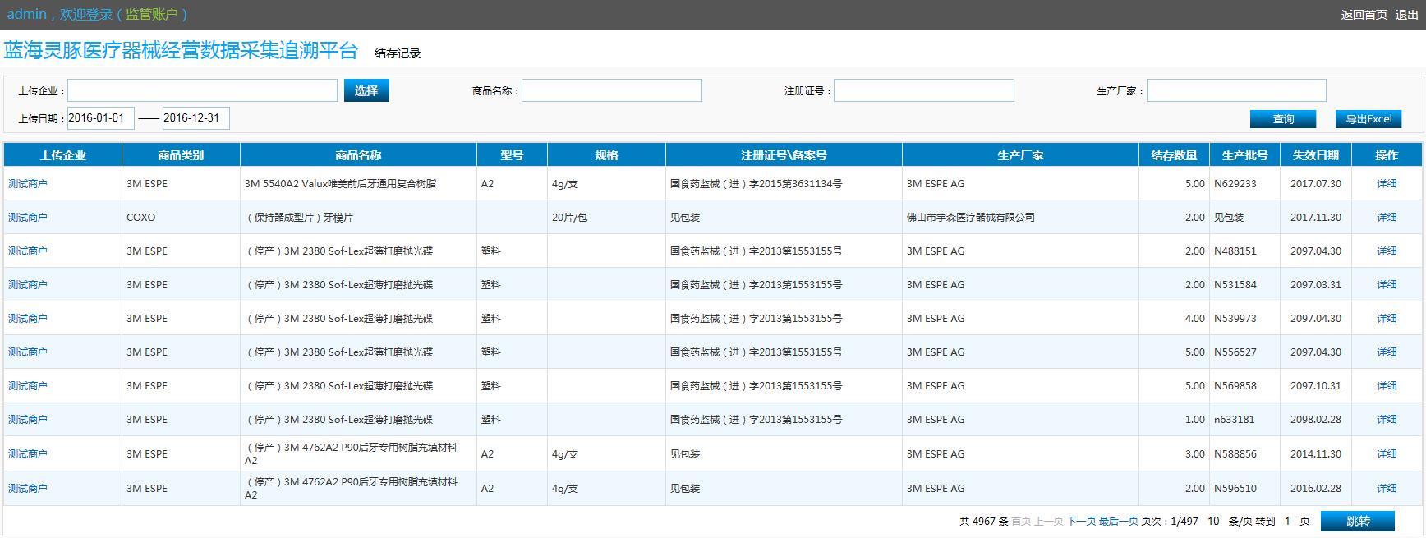Open 详细 for the COXO row
The image size is (1426, 538).
1387,218
